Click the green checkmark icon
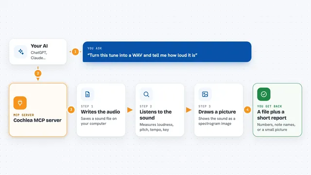The image size is (311, 175). (x=264, y=94)
